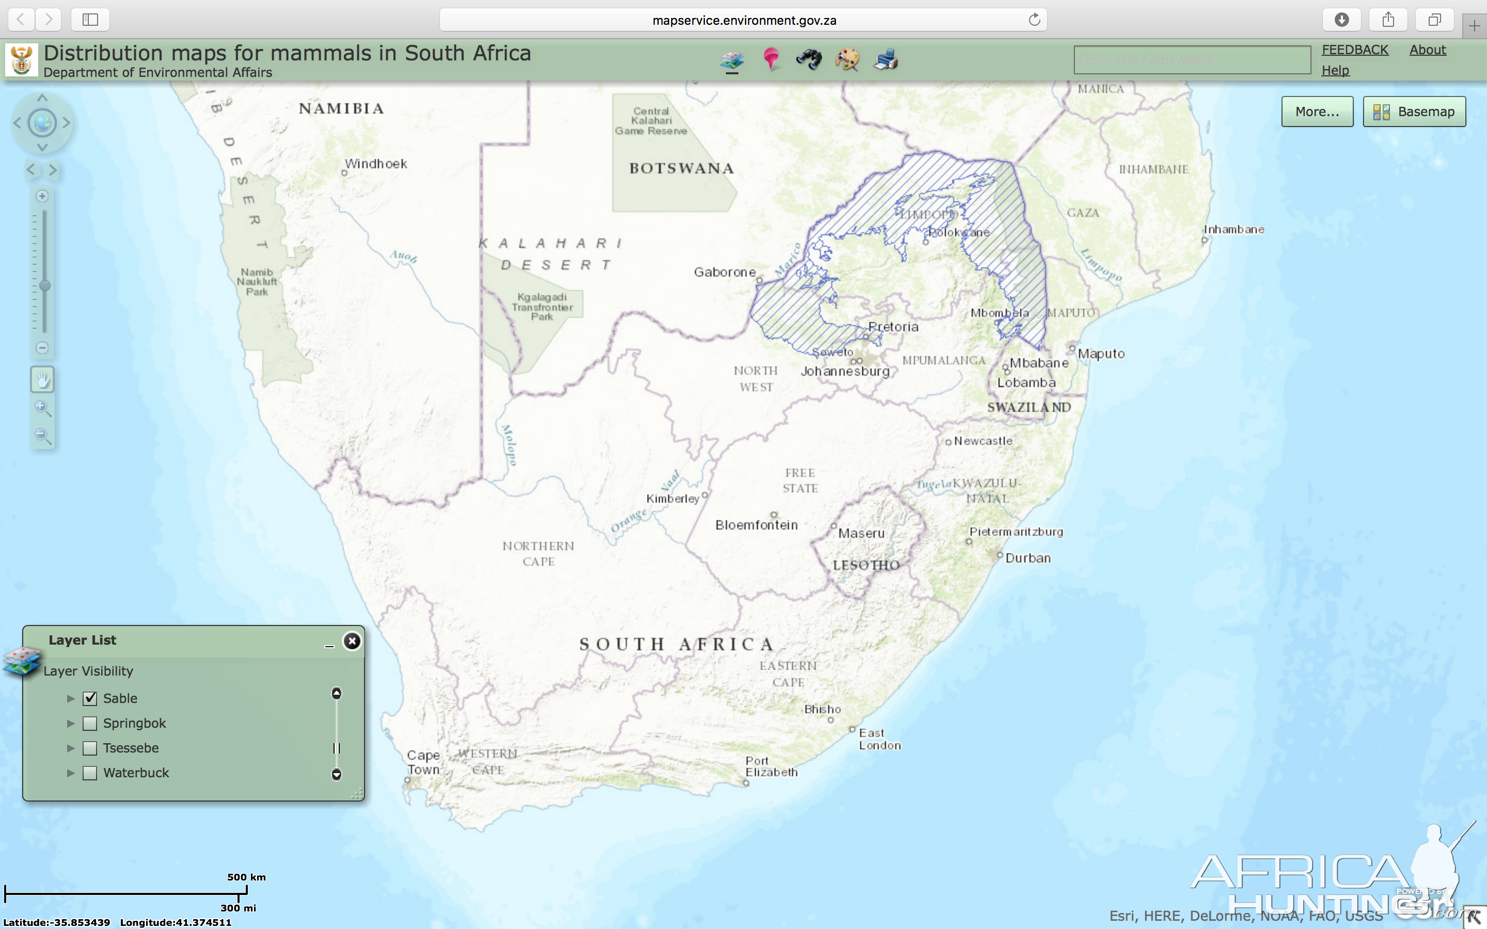The image size is (1487, 929).
Task: Pan map east with right arrow
Action: pos(67,123)
